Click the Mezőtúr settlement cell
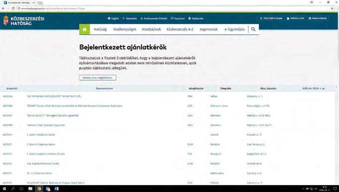 (x=215, y=164)
